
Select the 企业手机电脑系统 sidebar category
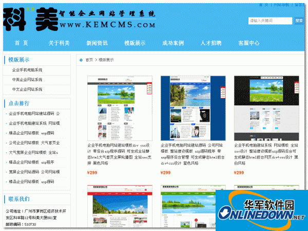pos(27,70)
